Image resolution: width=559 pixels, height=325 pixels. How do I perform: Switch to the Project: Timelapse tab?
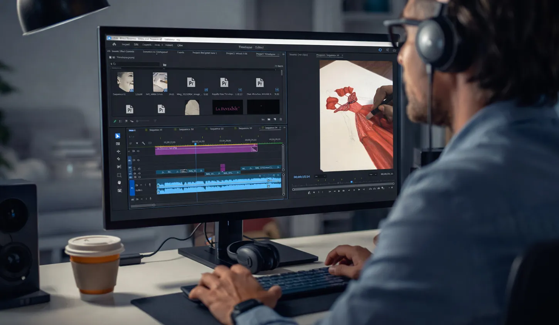266,54
